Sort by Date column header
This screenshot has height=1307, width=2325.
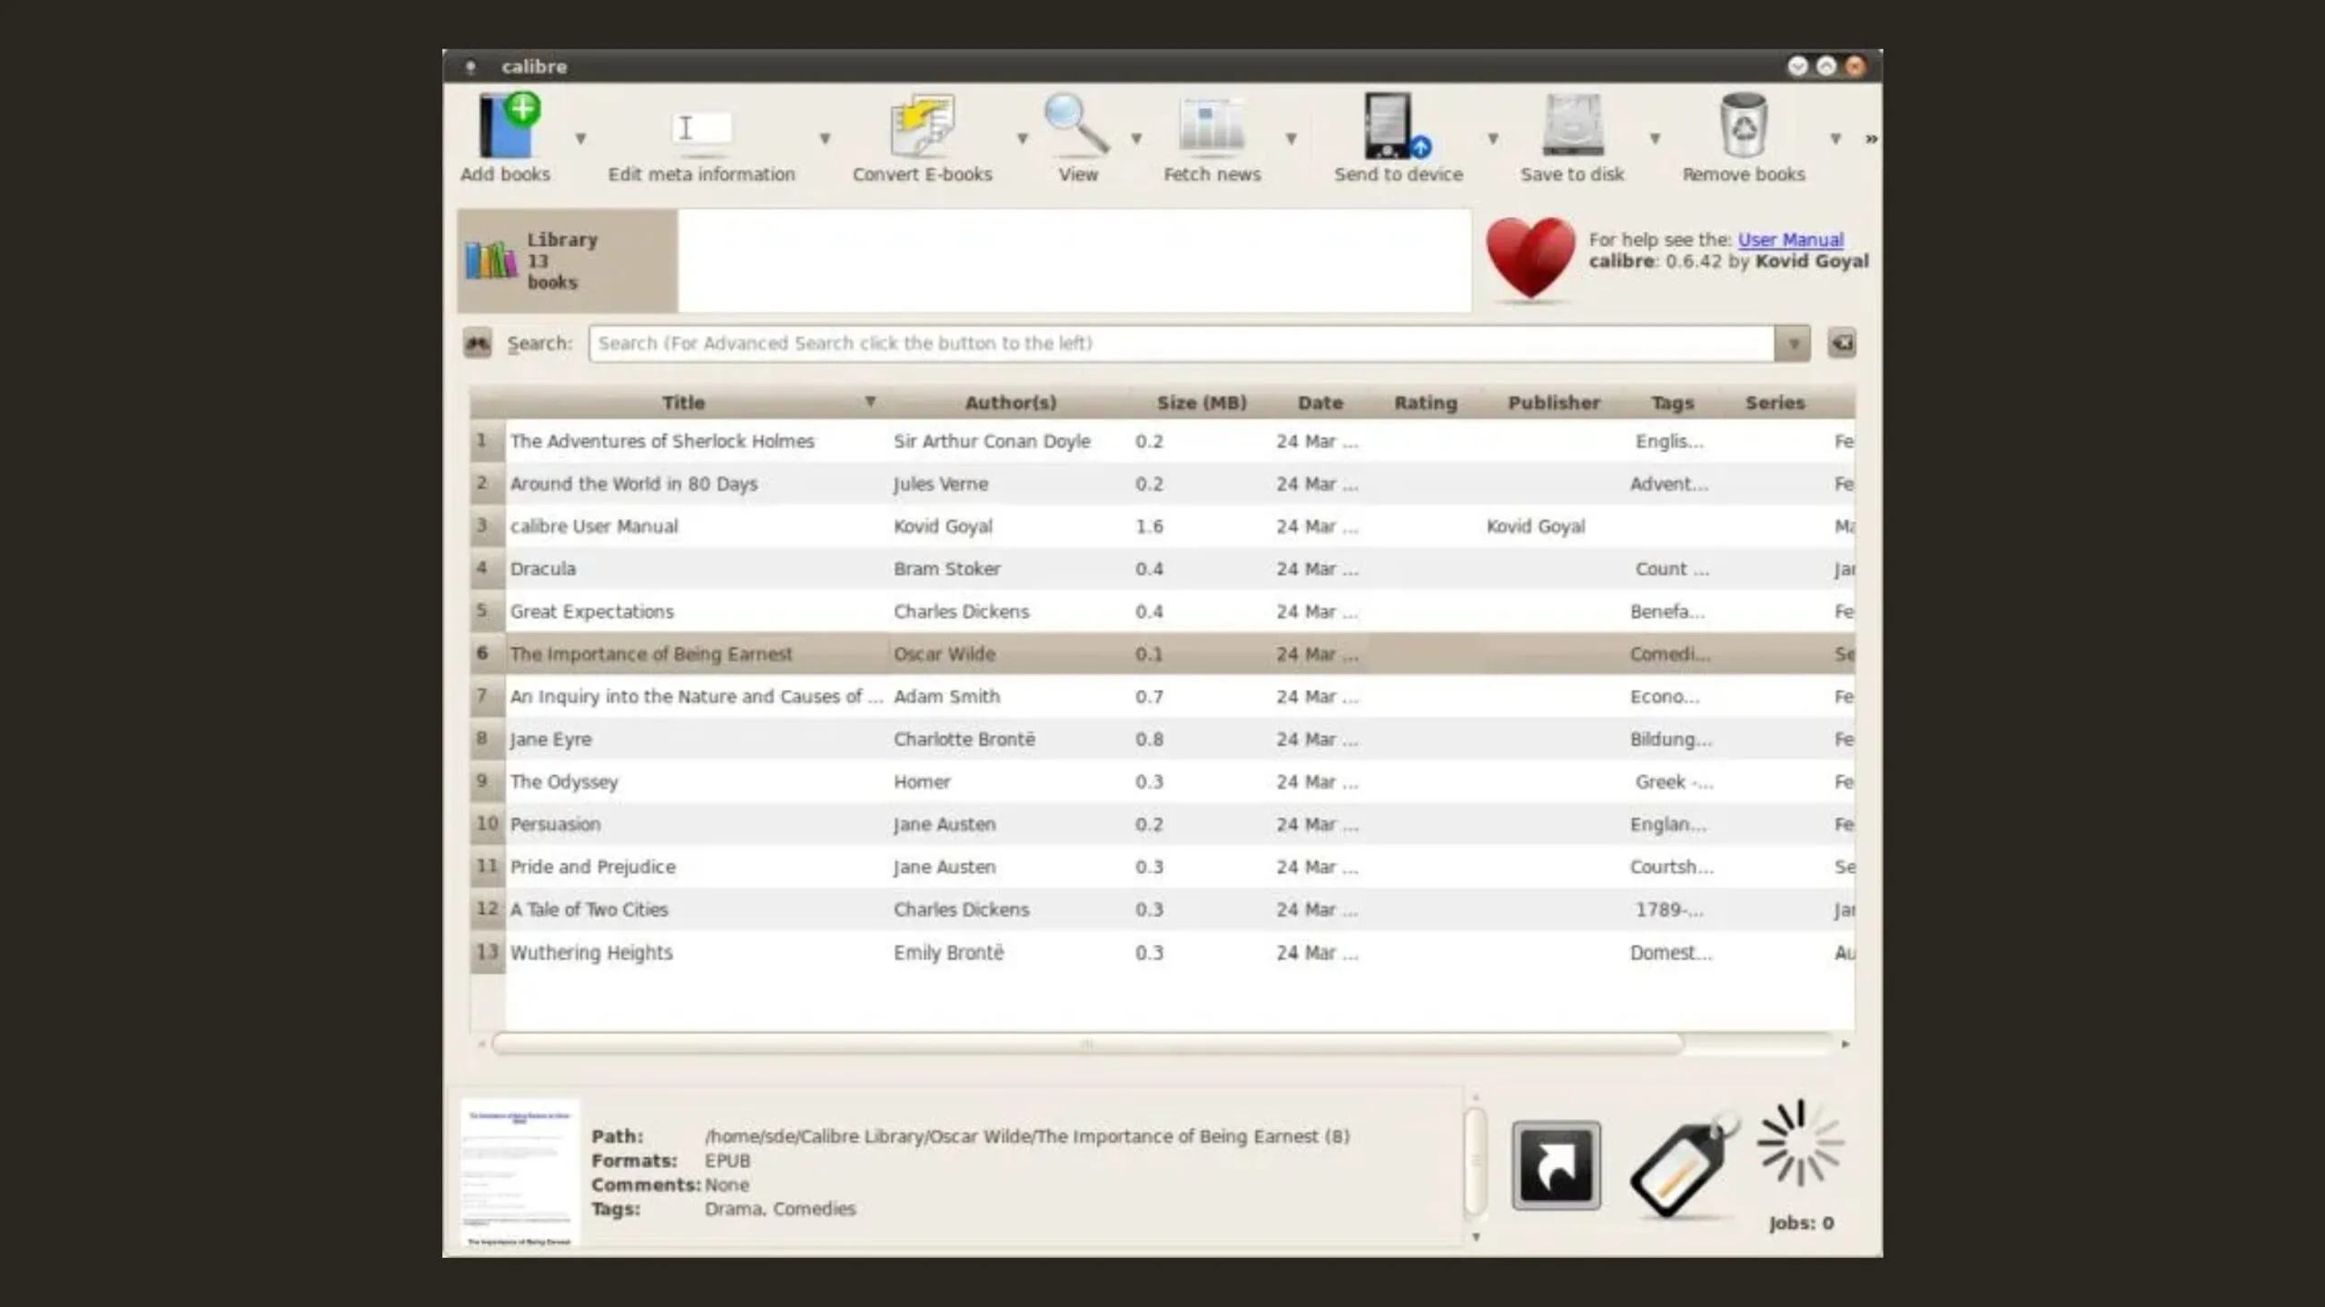click(x=1320, y=402)
